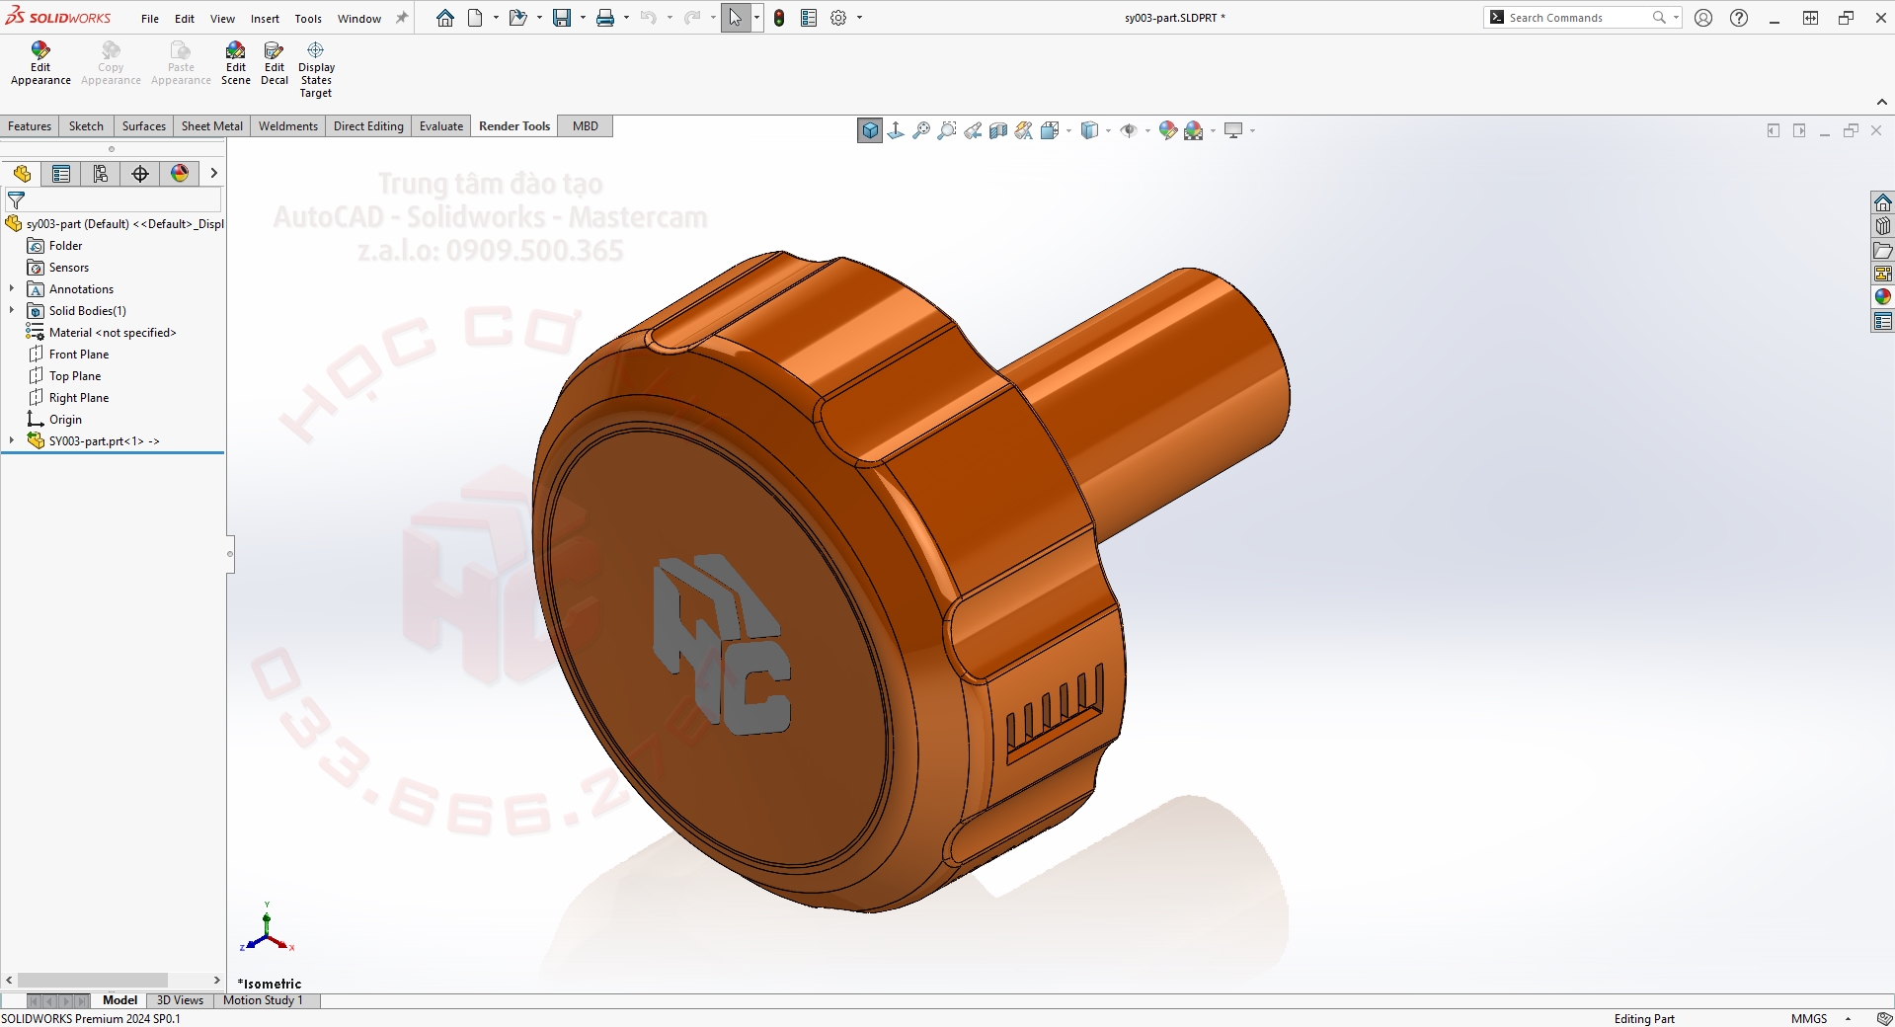The height and width of the screenshot is (1027, 1895).
Task: Switch to the Sheet Metal tab
Action: pyautogui.click(x=212, y=126)
